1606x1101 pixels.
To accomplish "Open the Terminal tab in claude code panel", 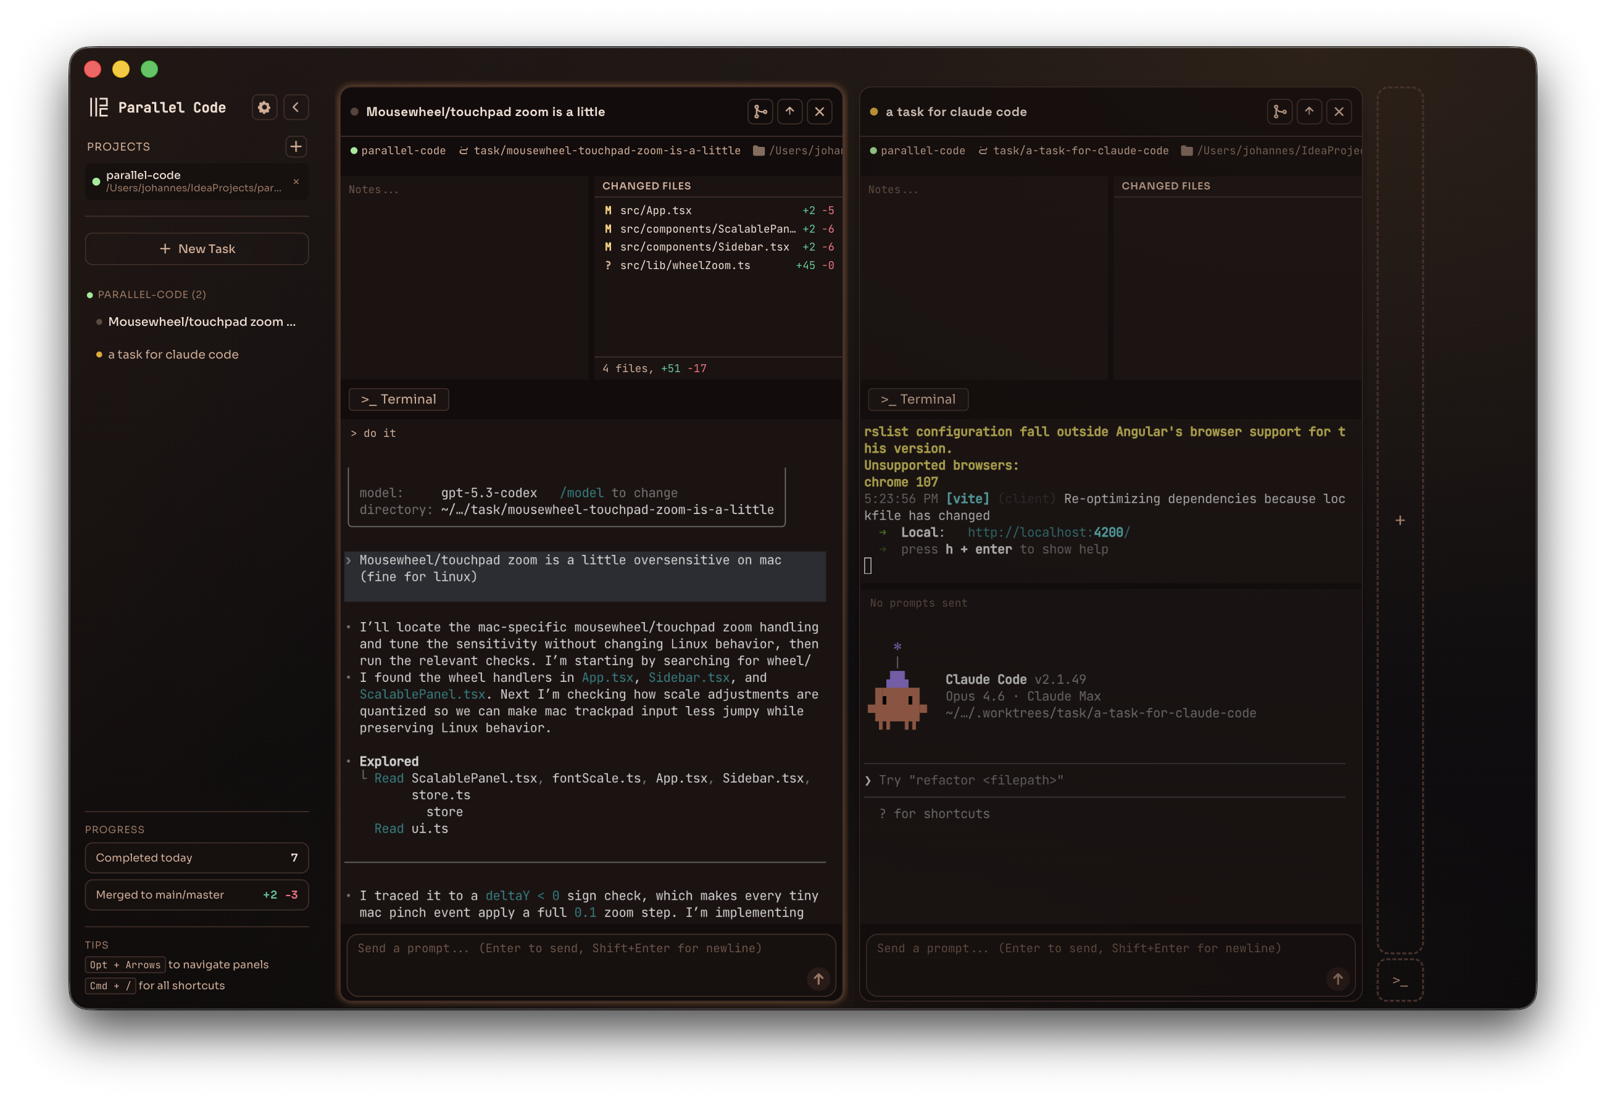I will pyautogui.click(x=918, y=399).
